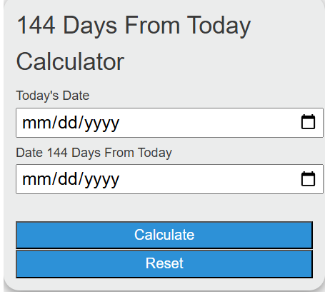The image size is (330, 294).
Task: Select the mm segment in Today's Date field
Action: [36, 123]
